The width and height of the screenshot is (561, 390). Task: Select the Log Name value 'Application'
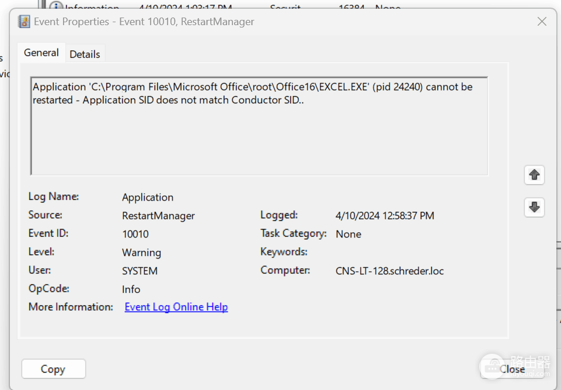[148, 197]
